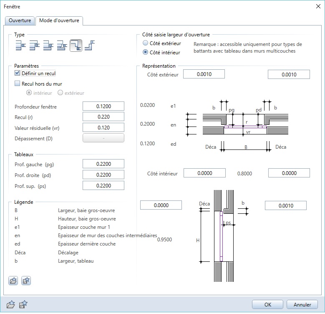Click the Largeur, tableau legend text
Image resolution: width=325 pixels, height=314 pixels.
click(76, 261)
